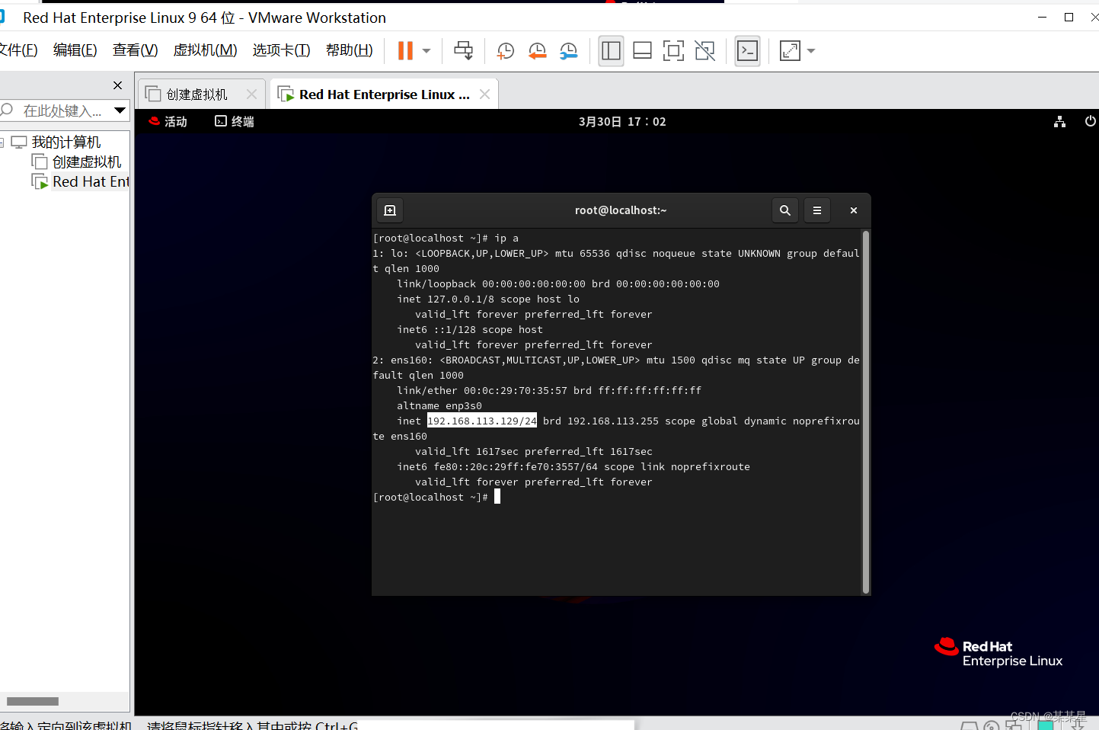Collapse the 我的计算机 tree node
The image size is (1099, 730).
(x=2, y=142)
